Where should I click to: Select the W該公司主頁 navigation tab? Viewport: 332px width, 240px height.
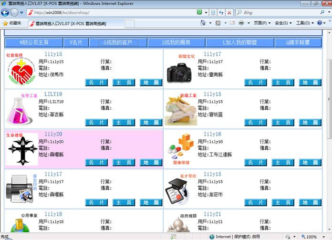click(34, 42)
